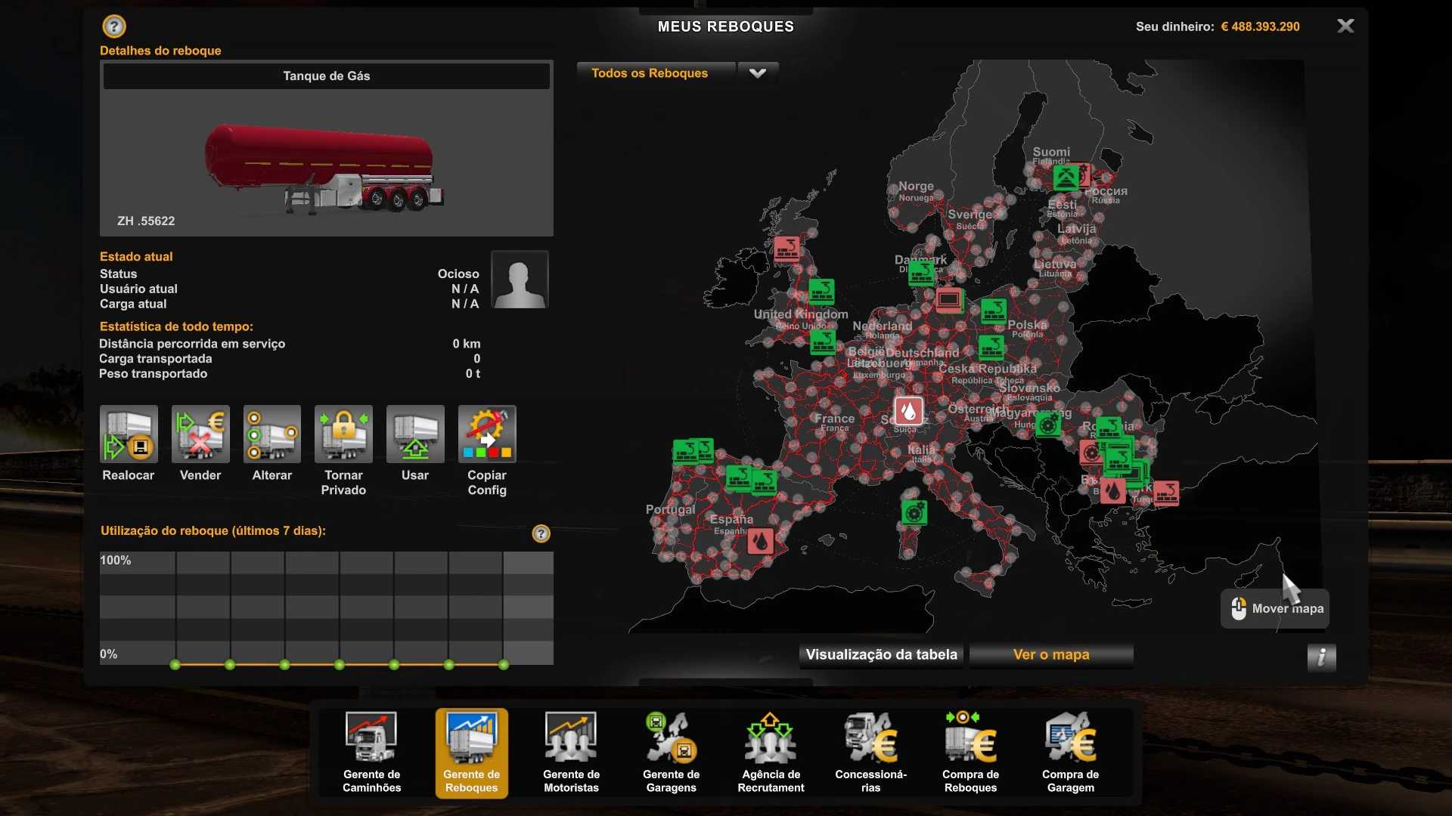The height and width of the screenshot is (816, 1452).
Task: Select the Concessionárias tab
Action: [870, 753]
